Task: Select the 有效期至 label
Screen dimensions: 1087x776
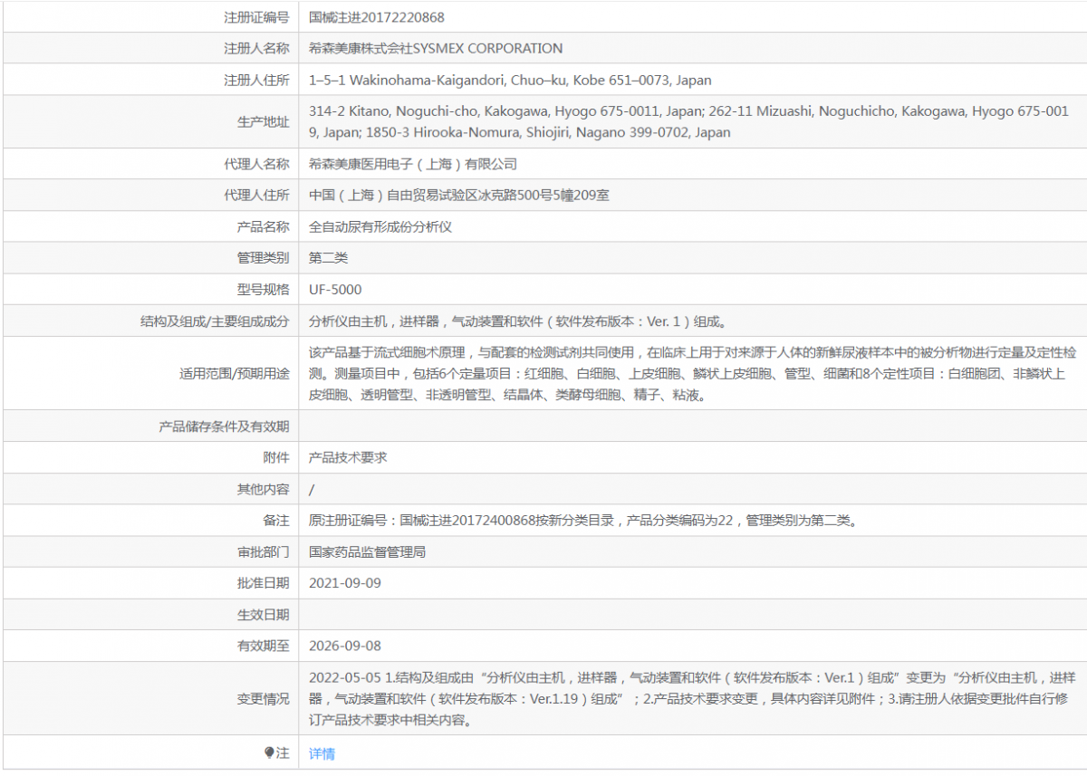Action: [263, 646]
